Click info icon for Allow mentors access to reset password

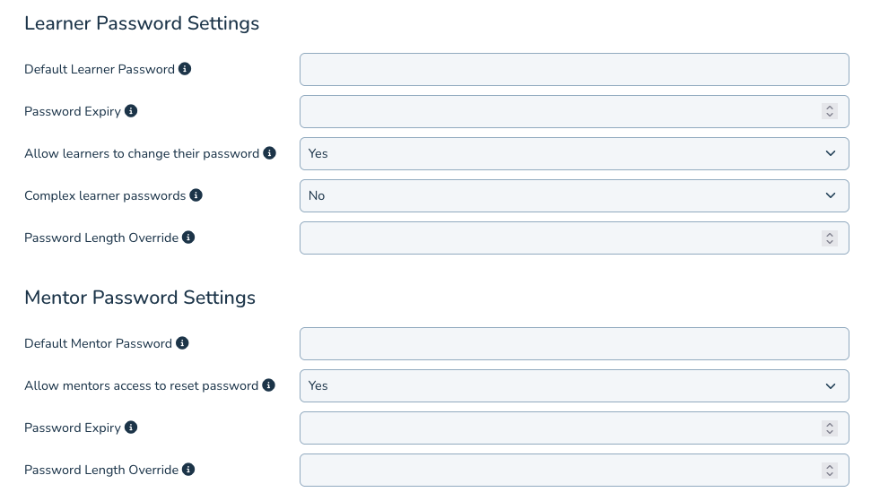(x=267, y=385)
